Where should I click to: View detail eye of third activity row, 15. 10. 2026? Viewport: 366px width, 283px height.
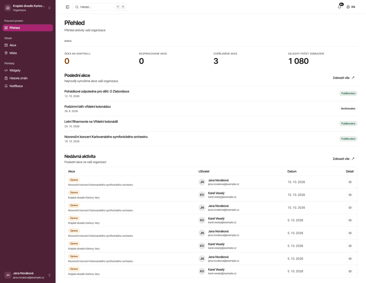pos(350,208)
